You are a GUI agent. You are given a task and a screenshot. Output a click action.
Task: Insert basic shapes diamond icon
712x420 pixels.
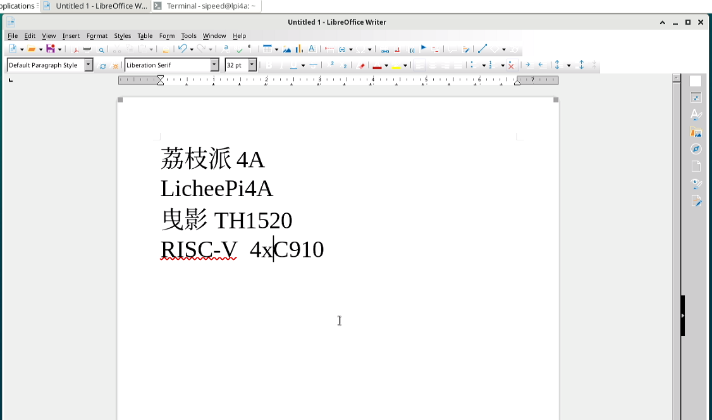494,49
